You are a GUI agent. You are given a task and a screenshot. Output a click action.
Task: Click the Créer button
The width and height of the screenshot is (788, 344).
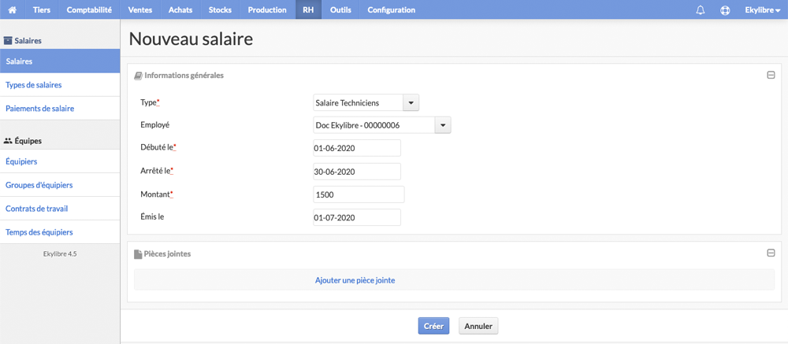tap(433, 325)
